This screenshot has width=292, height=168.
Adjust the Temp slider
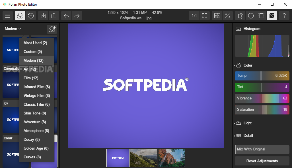[262, 76]
